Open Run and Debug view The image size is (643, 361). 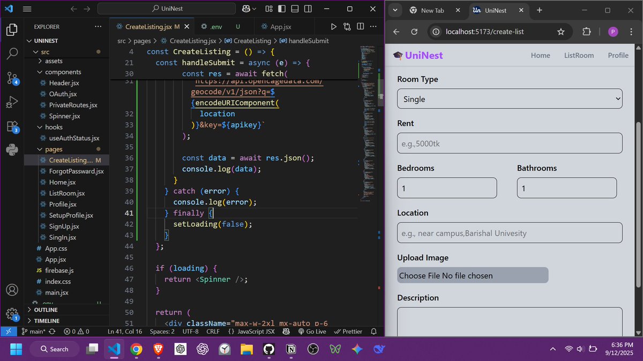(x=12, y=102)
